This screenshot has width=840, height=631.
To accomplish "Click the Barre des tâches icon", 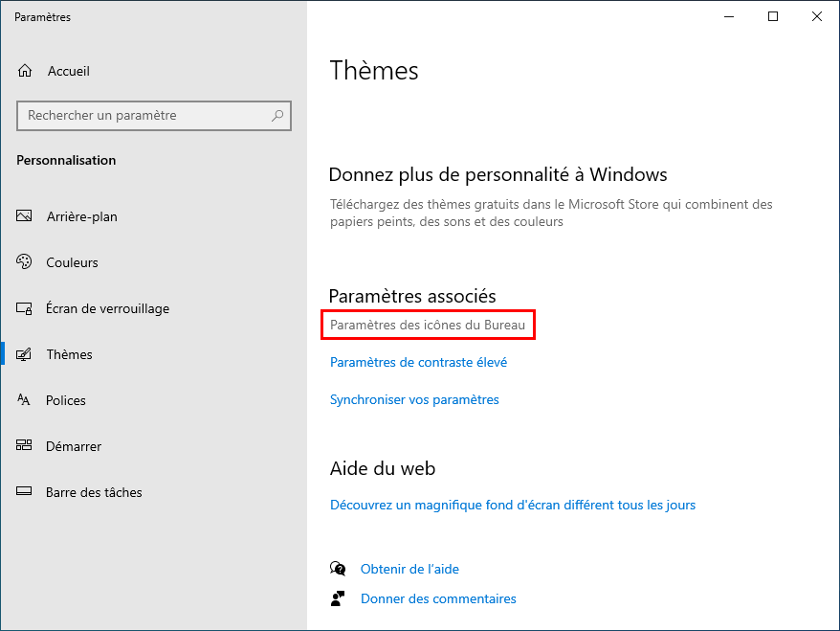I will (x=24, y=491).
